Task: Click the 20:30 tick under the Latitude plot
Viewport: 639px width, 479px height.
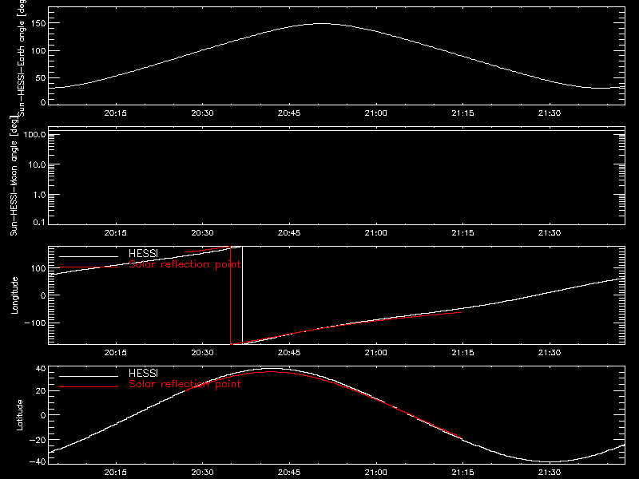Action: point(203,473)
